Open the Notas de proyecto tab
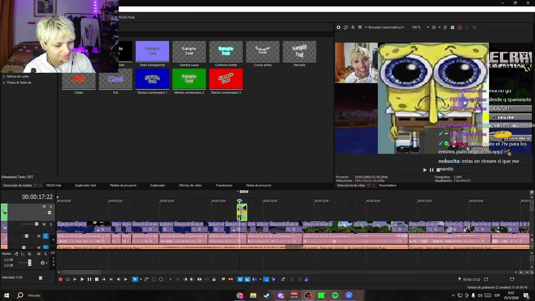The image size is (535, 301). click(x=259, y=185)
